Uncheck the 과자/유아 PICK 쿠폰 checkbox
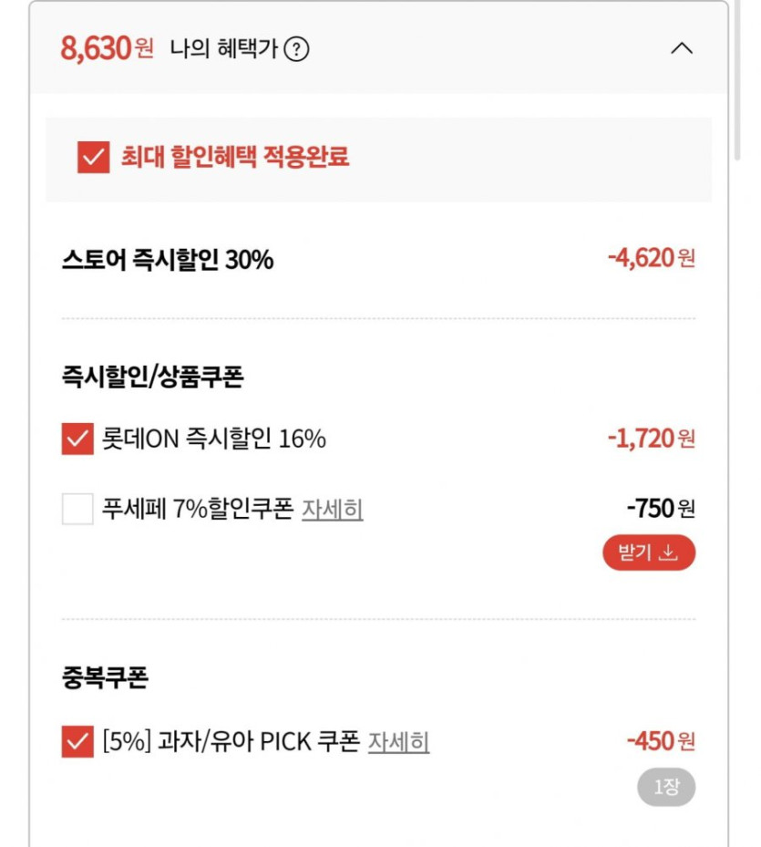 coord(77,740)
